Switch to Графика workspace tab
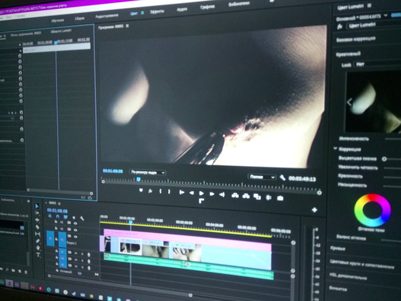Image resolution: width=401 pixels, height=301 pixels. [x=207, y=7]
